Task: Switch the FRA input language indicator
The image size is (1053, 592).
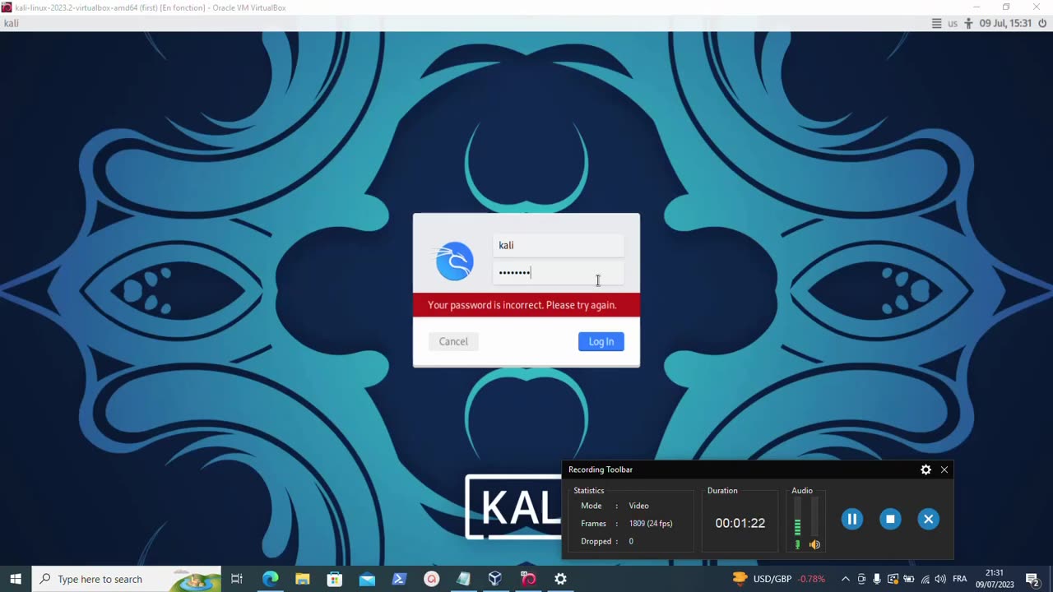Action: point(959,579)
